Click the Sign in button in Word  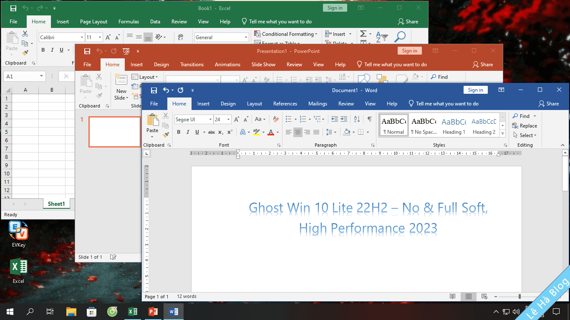click(x=475, y=90)
